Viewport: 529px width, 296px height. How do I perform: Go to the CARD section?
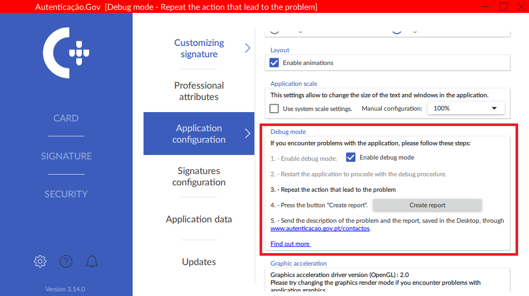66,118
